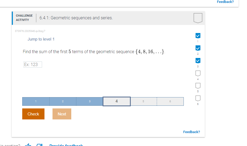Viewport: 247px width, 146px height.
Task: Click the Jump to level 1 link
Action: (41, 39)
